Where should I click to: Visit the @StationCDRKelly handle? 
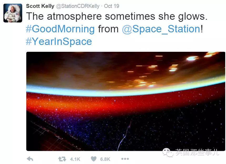[78, 6]
